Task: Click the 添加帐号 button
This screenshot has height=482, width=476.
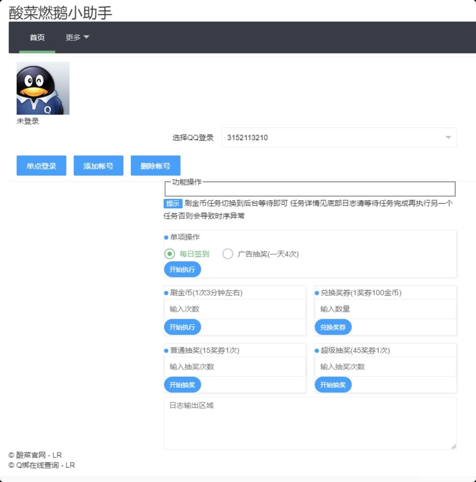Action: point(98,166)
